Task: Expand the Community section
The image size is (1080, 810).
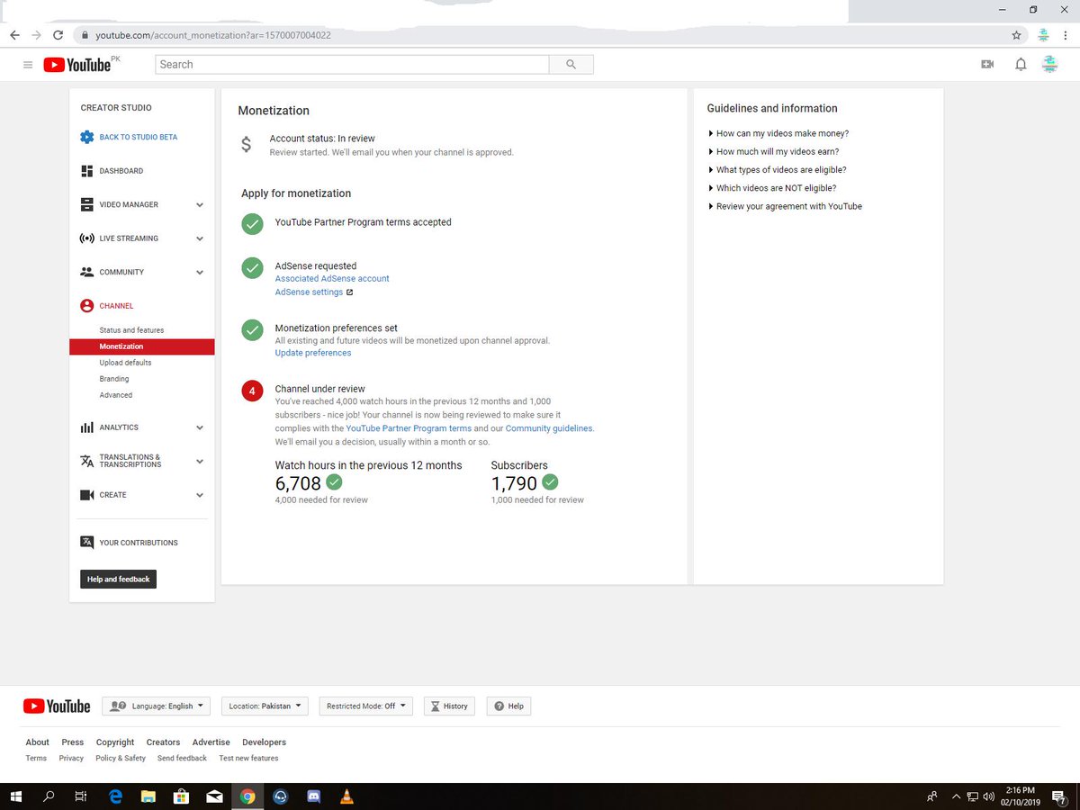Action: click(x=200, y=273)
